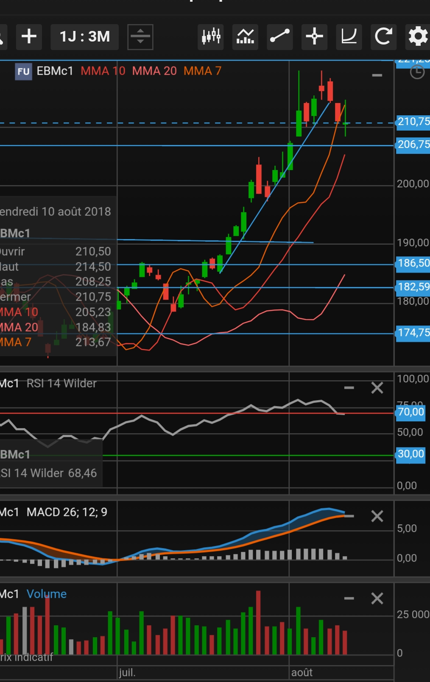This screenshot has width=430, height=682.
Task: Click the vertical expand/collapse arrows button
Action: [140, 37]
